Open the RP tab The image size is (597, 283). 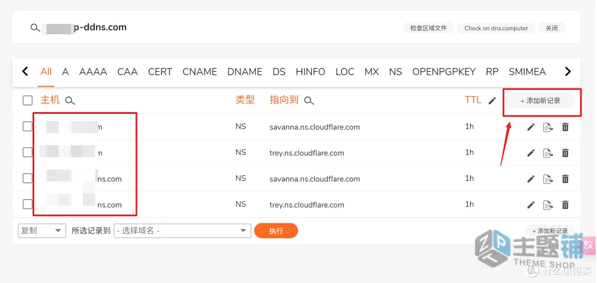click(493, 72)
